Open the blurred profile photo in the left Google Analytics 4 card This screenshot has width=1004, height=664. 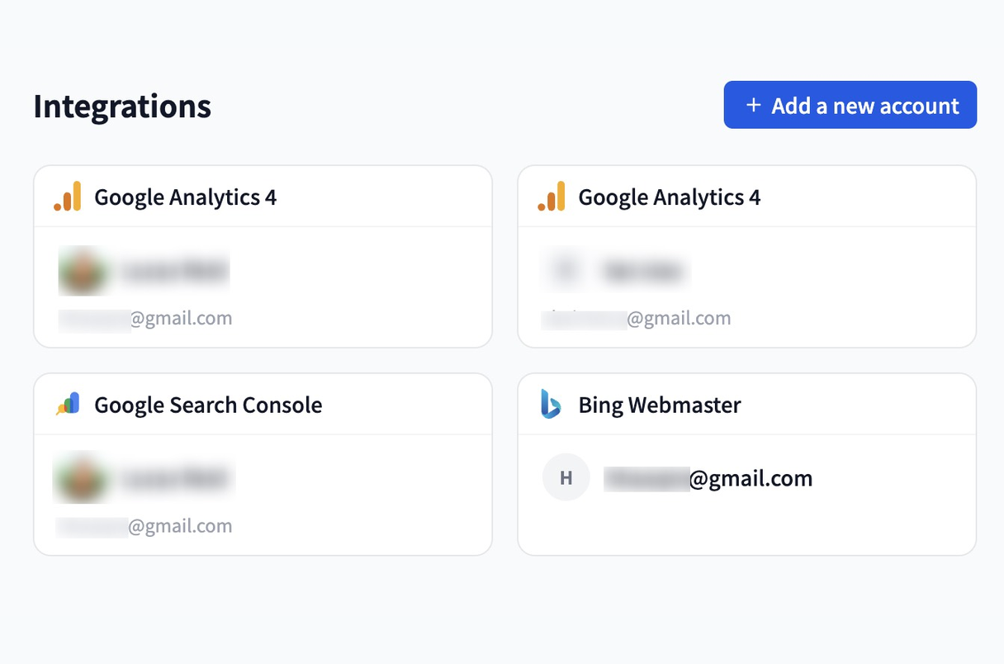pyautogui.click(x=83, y=271)
